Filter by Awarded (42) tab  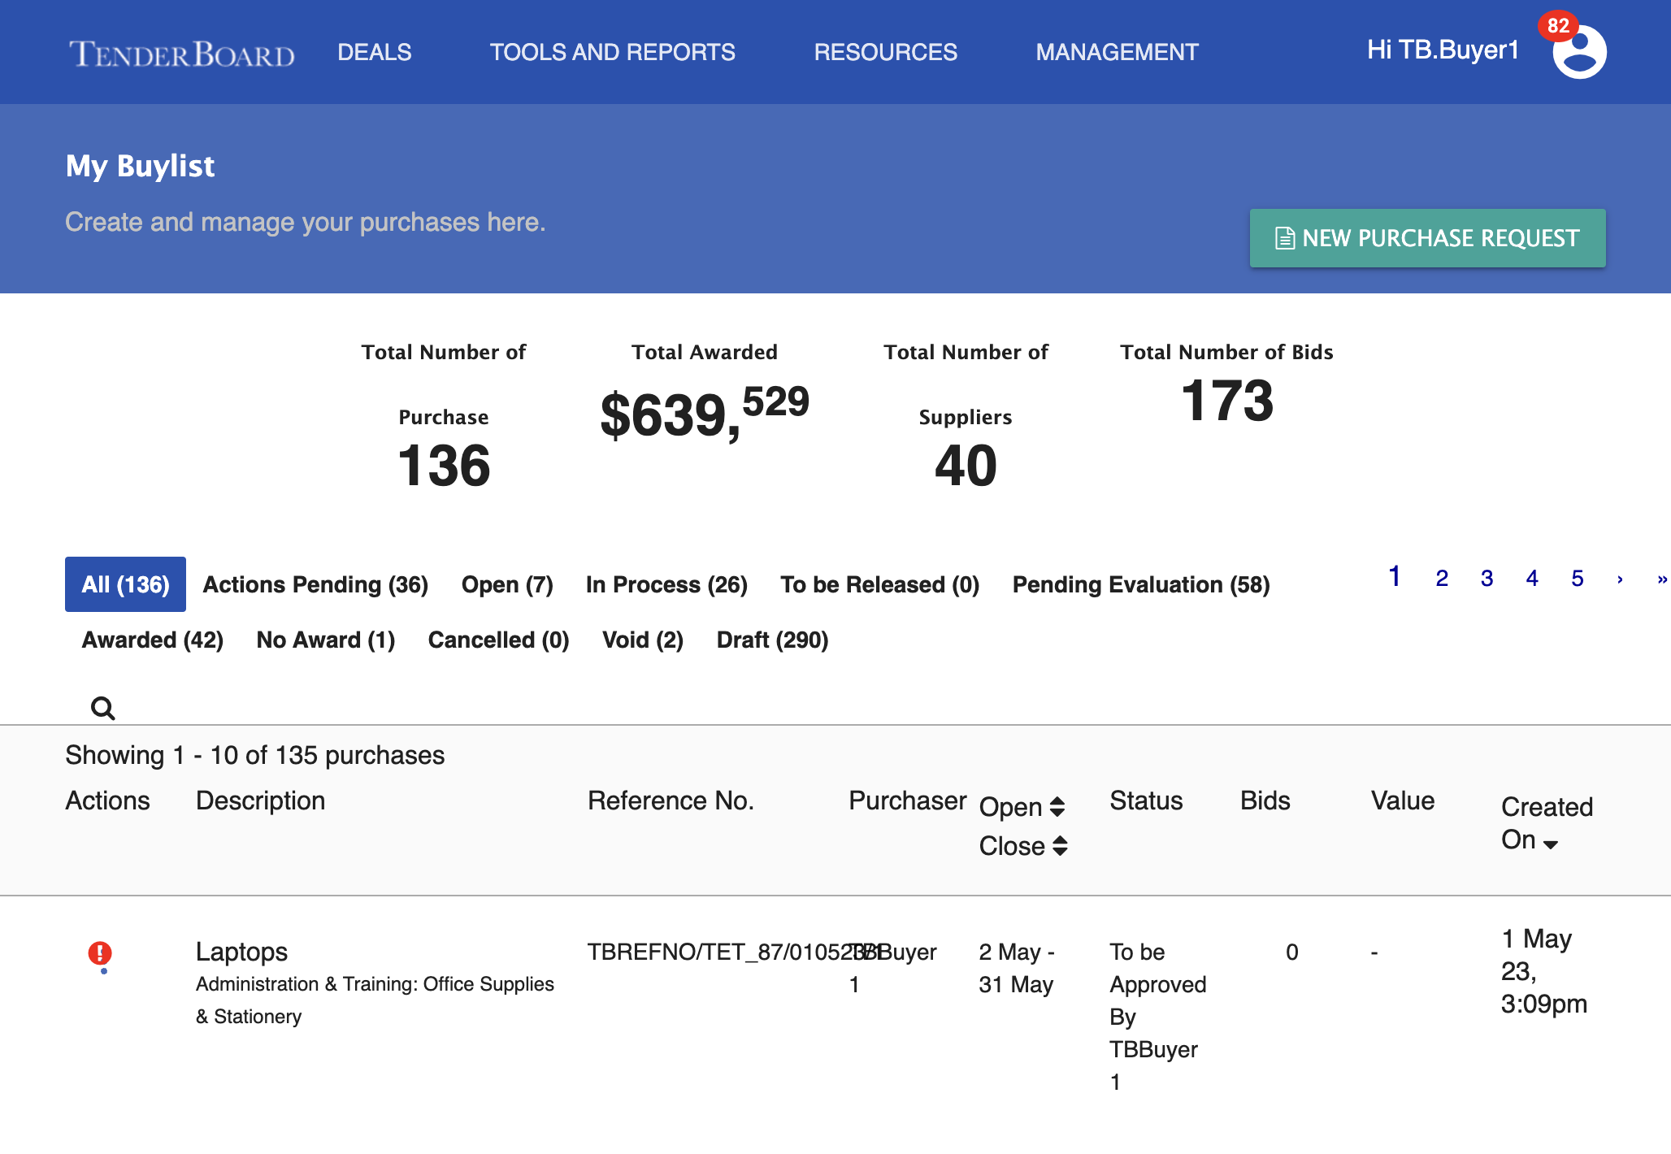pyautogui.click(x=153, y=640)
